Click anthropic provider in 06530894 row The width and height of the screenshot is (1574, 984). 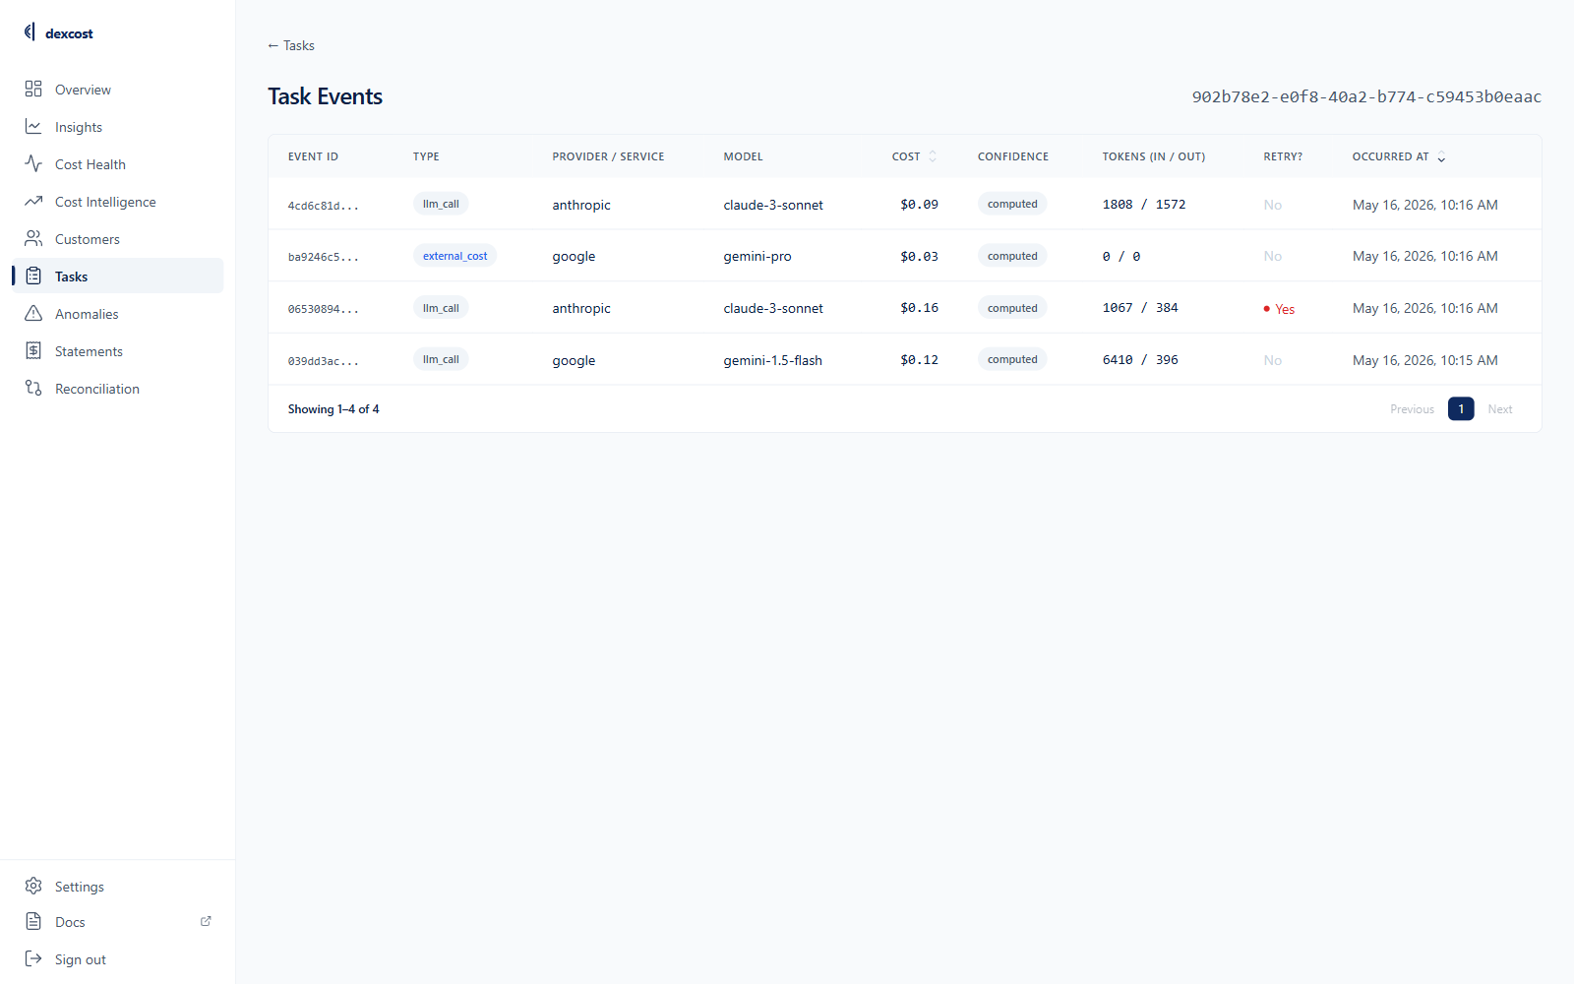[x=581, y=308]
